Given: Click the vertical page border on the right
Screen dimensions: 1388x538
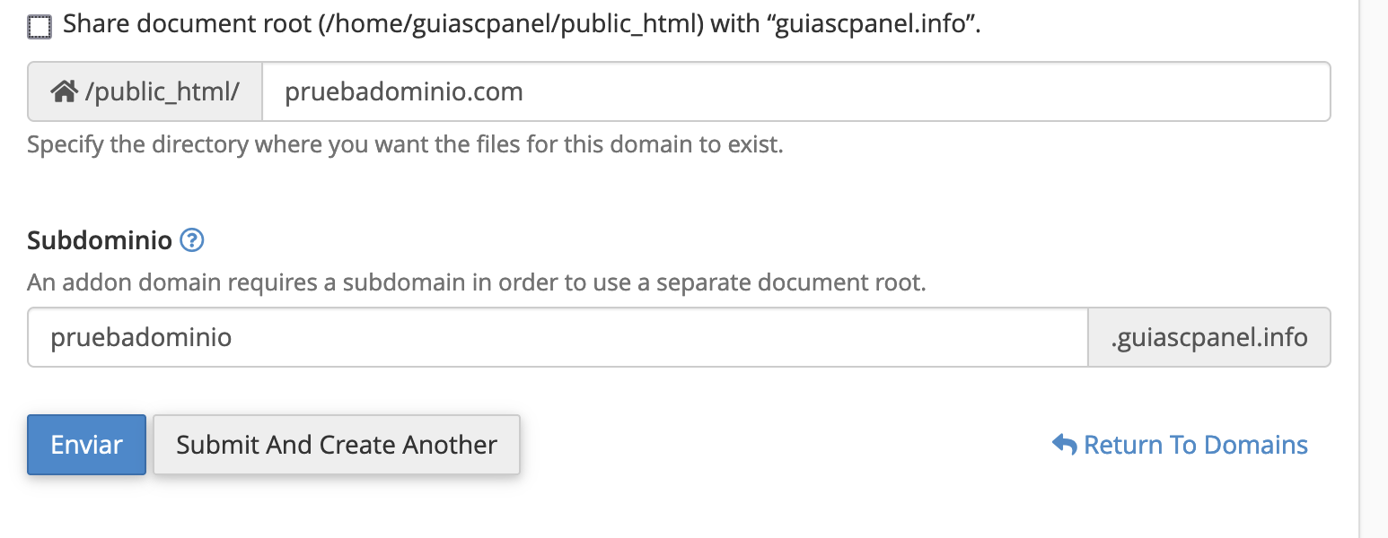Looking at the screenshot, I should (x=1360, y=269).
